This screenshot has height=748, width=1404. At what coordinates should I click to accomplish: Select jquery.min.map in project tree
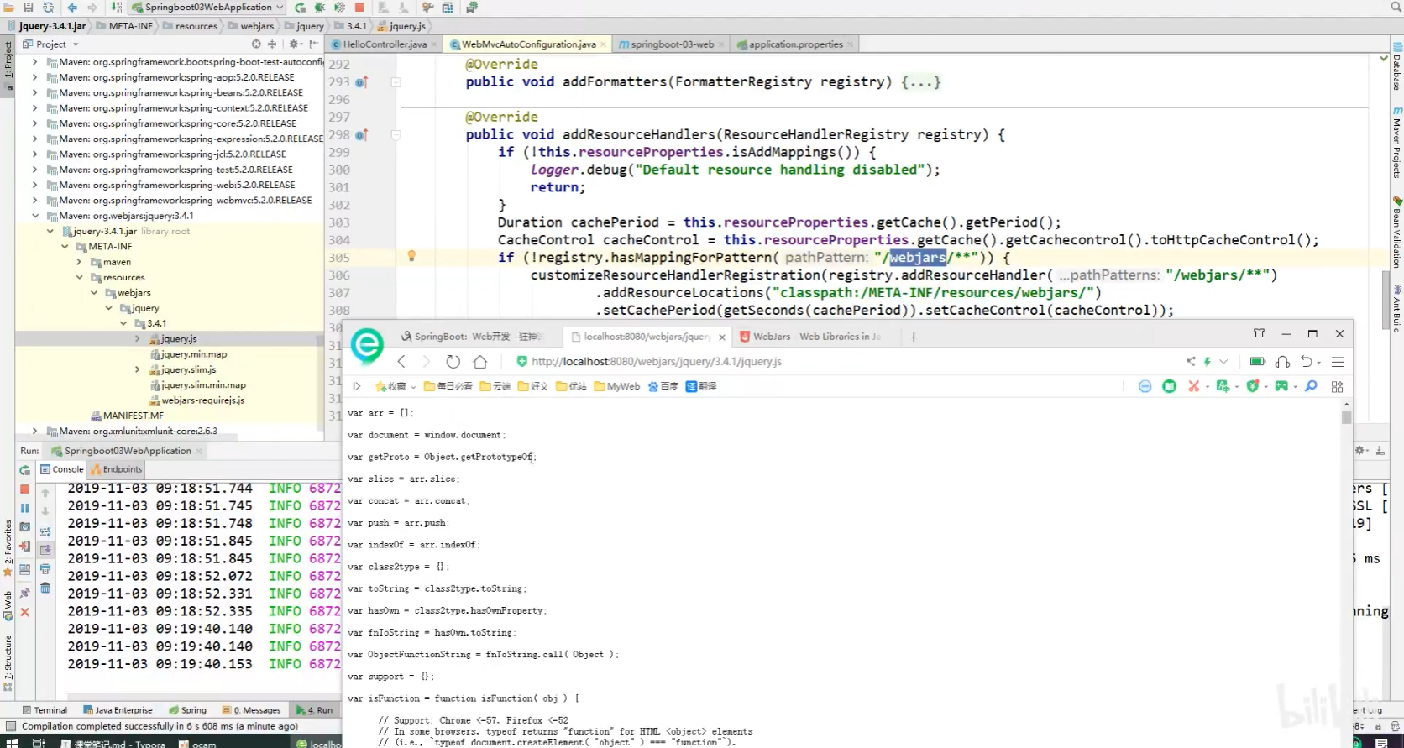click(x=194, y=354)
